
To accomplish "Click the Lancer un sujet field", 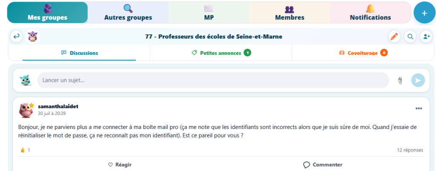I will [213, 80].
